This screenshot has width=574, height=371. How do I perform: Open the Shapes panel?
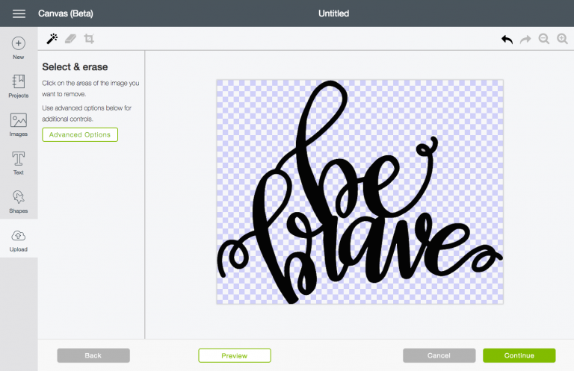pos(19,202)
